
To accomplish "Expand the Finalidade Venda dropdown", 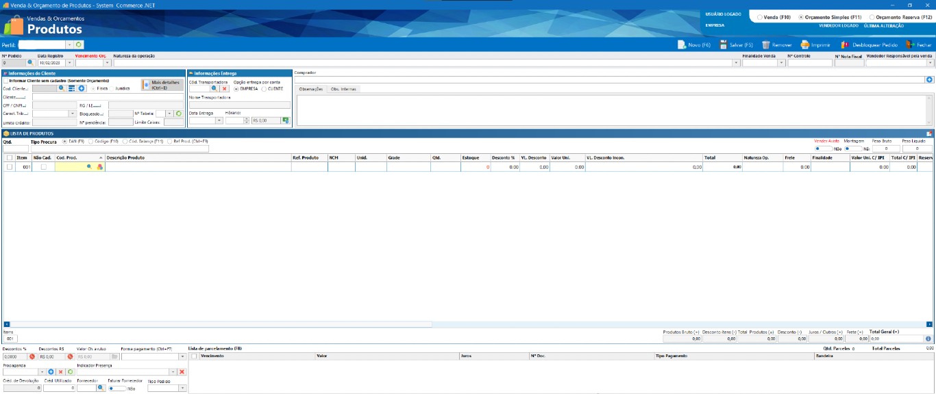I will coord(780,63).
